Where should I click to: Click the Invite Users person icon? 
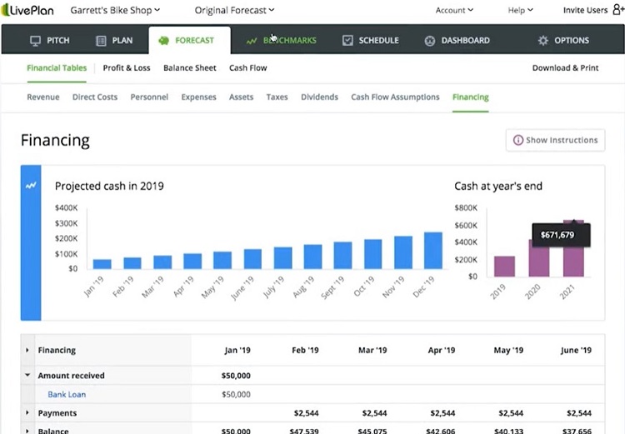tap(618, 10)
